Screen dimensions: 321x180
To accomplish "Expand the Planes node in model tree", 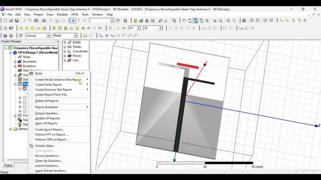I will pyautogui.click(x=65, y=56).
